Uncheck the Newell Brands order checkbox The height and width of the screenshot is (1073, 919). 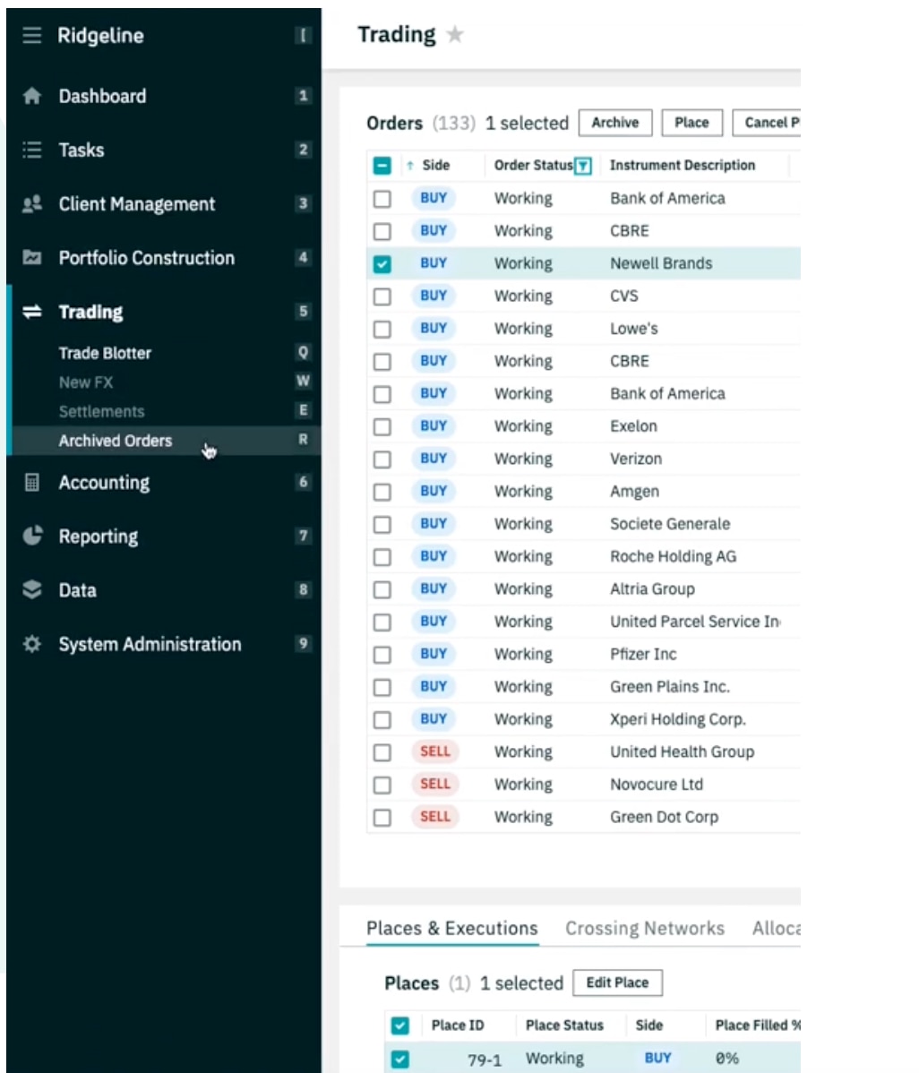point(382,263)
